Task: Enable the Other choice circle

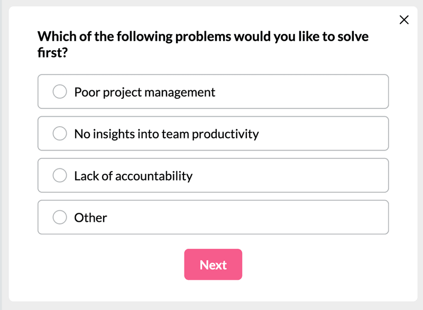Action: click(59, 217)
